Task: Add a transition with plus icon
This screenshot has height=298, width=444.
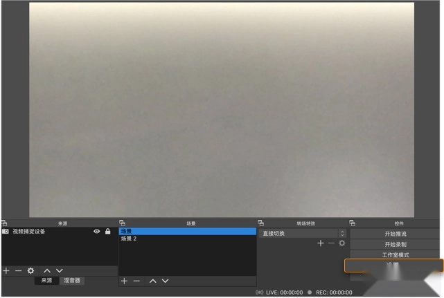Action: coord(320,243)
